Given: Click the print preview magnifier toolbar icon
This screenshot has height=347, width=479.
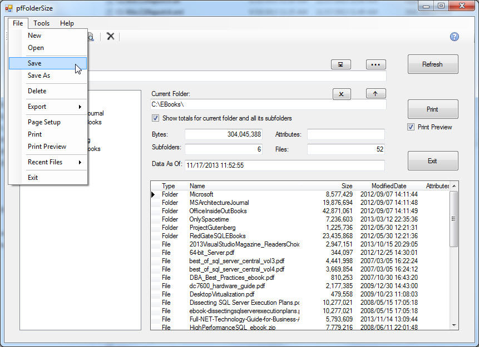Looking at the screenshot, I should pos(91,37).
